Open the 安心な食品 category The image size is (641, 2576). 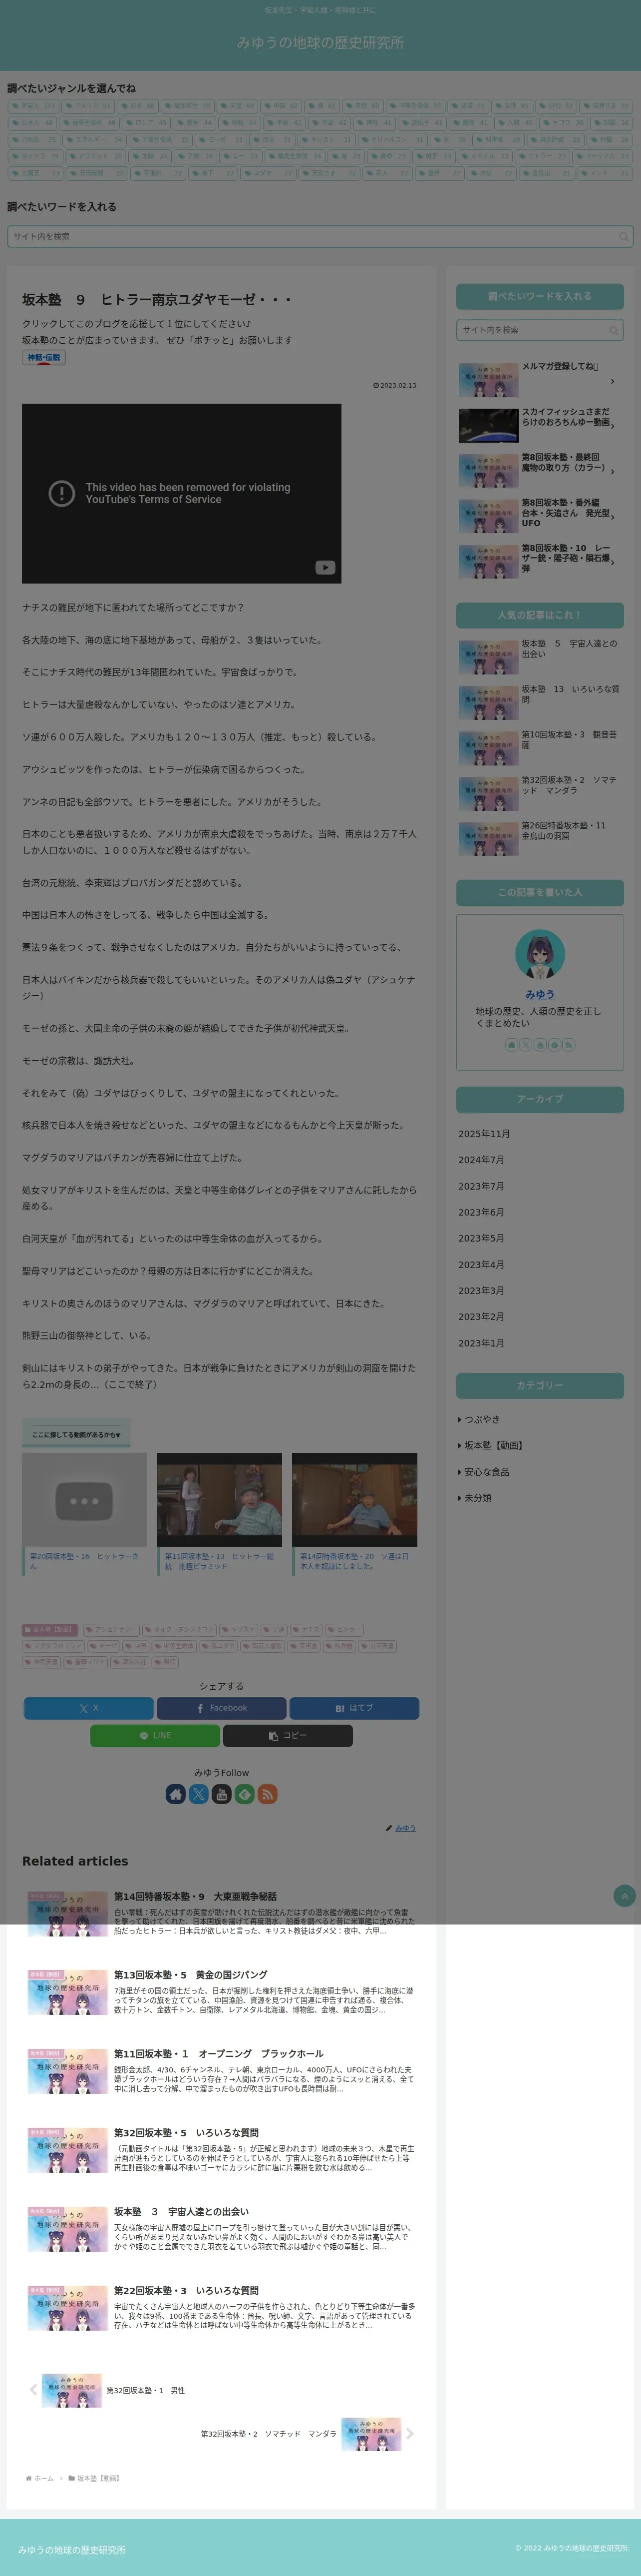point(486,1472)
